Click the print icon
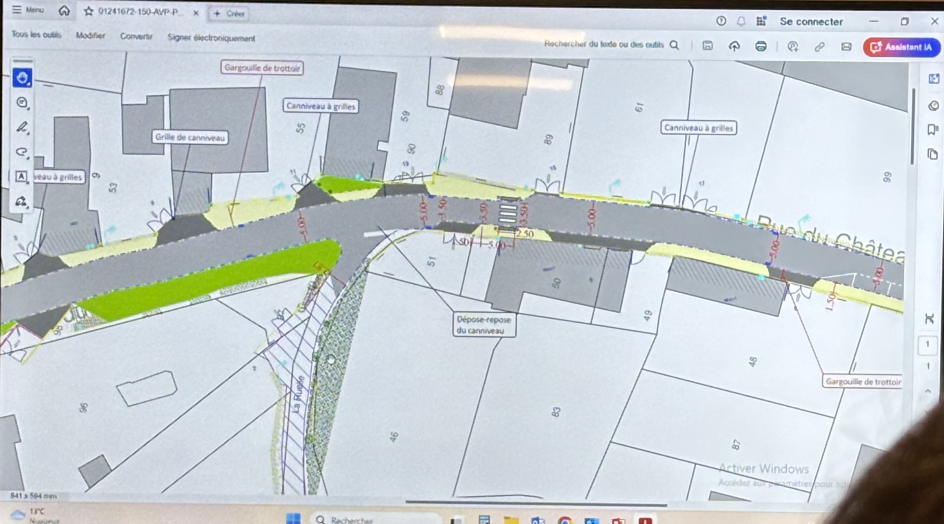The image size is (944, 524). pos(761,46)
